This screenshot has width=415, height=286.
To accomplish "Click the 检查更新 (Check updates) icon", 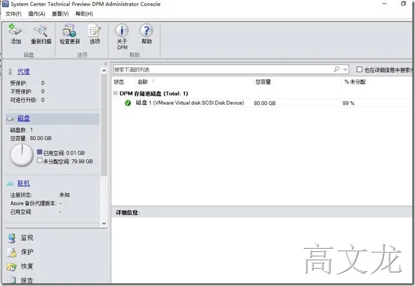I will pyautogui.click(x=70, y=31).
